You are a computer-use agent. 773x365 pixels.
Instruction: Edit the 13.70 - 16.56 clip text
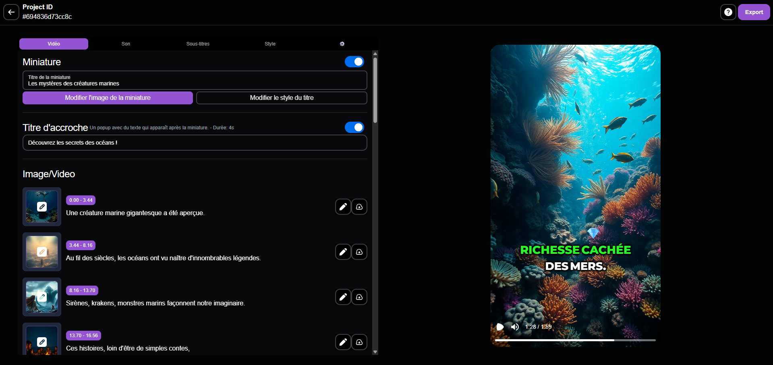pyautogui.click(x=343, y=342)
